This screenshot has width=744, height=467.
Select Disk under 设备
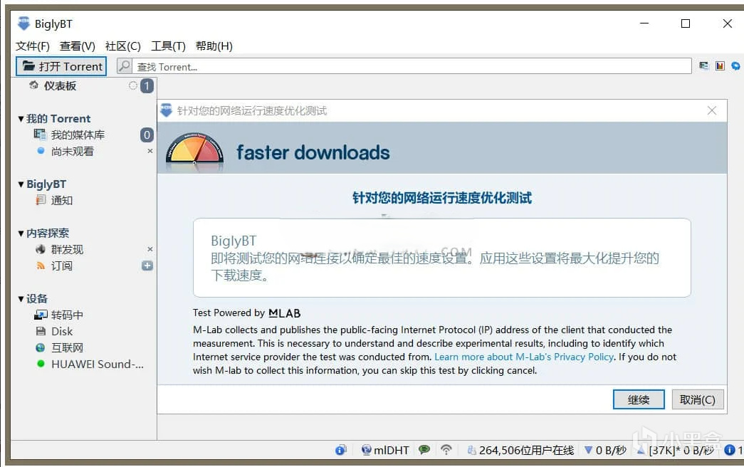pyautogui.click(x=62, y=331)
